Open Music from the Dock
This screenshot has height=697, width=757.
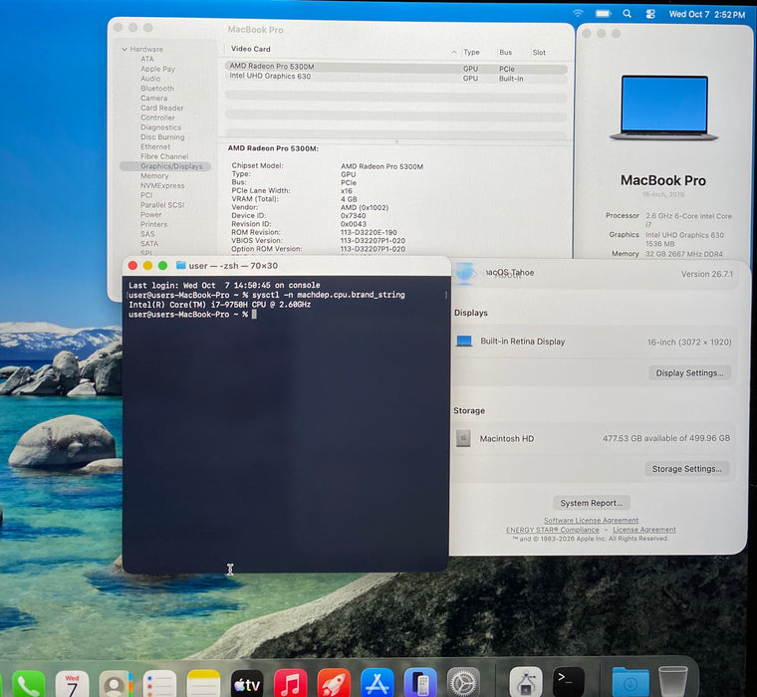(x=290, y=684)
